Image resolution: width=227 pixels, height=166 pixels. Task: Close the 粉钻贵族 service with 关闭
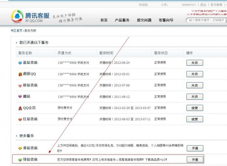(x=195, y=85)
